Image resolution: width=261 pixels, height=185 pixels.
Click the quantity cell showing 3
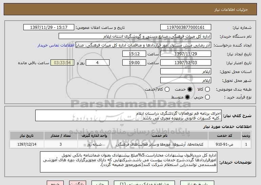61,144
